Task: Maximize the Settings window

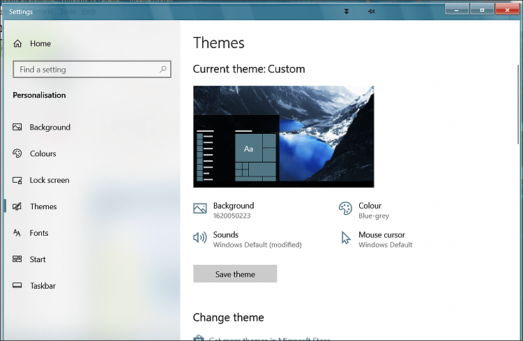Action: tap(482, 10)
